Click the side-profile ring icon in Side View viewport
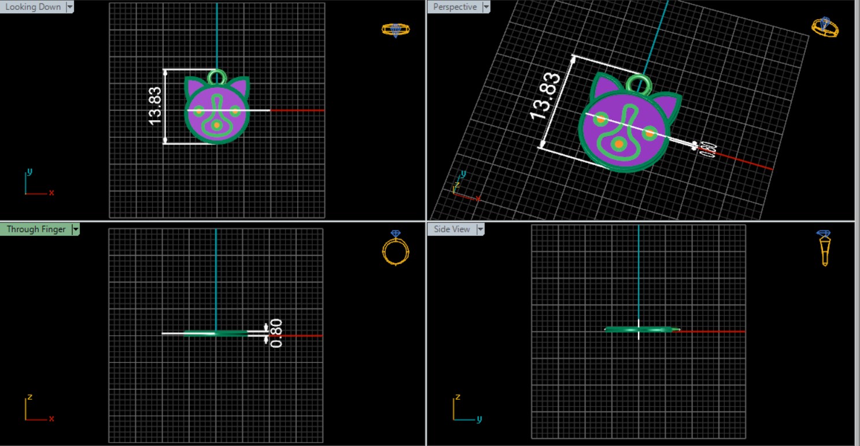860x446 pixels. pos(825,248)
